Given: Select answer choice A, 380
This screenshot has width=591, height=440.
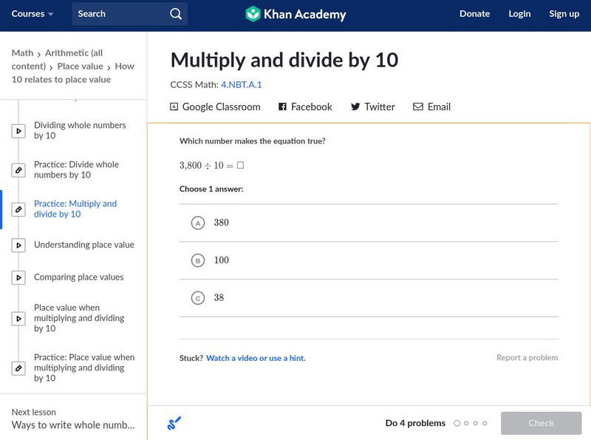Looking at the screenshot, I should tap(197, 223).
